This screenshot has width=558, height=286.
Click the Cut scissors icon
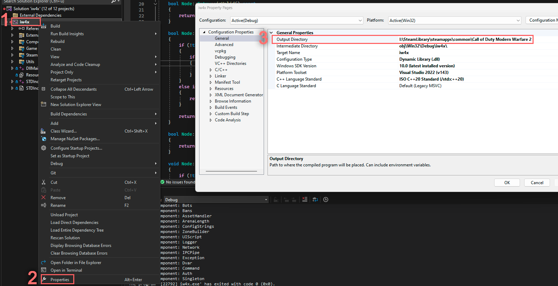click(44, 182)
